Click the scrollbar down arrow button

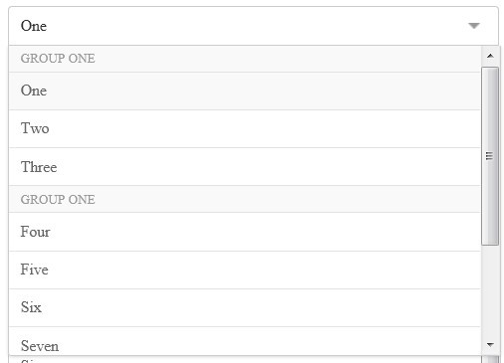pos(490,345)
